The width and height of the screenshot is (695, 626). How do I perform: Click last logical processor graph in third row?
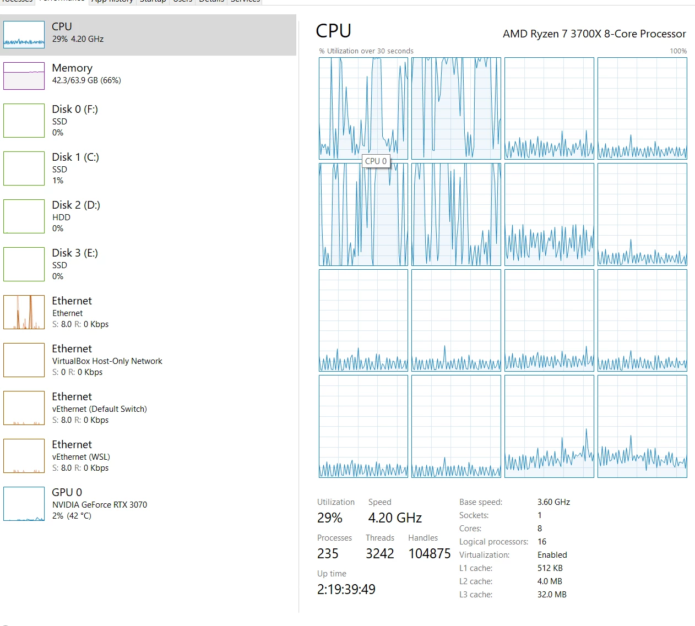point(642,320)
